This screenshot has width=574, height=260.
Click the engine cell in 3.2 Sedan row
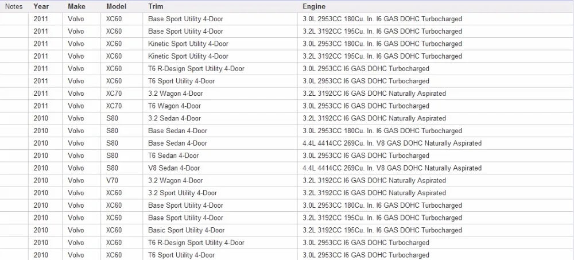point(436,118)
